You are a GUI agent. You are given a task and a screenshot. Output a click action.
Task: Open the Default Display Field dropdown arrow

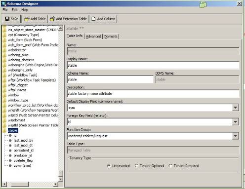click(x=236, y=108)
